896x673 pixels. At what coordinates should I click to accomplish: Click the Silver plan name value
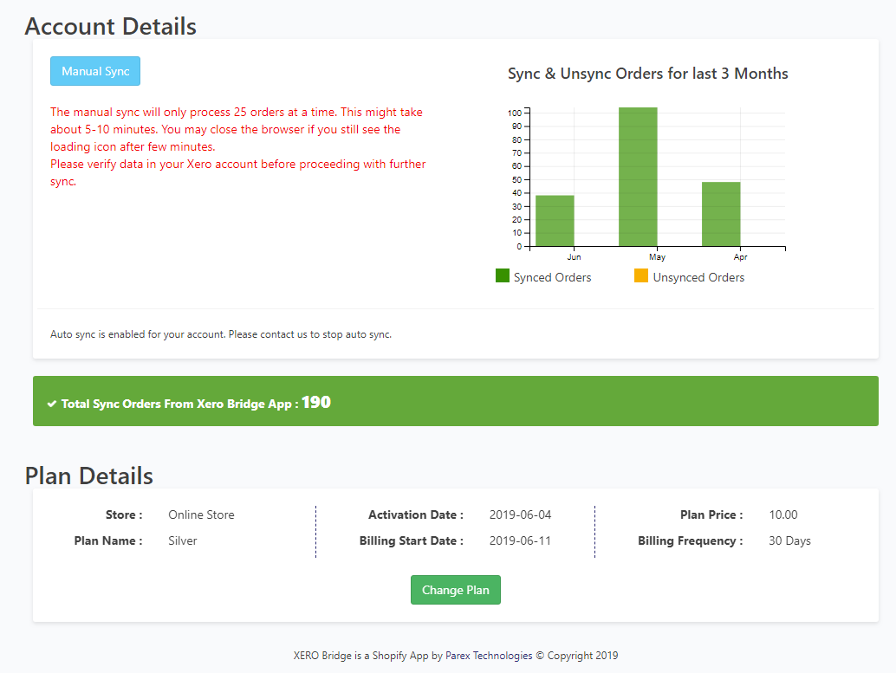click(x=183, y=540)
